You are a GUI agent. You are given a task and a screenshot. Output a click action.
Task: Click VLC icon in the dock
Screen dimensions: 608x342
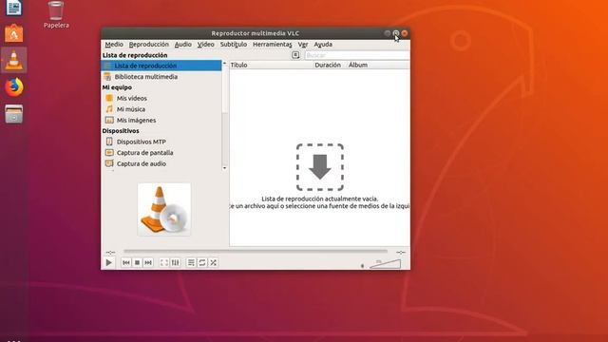14,60
